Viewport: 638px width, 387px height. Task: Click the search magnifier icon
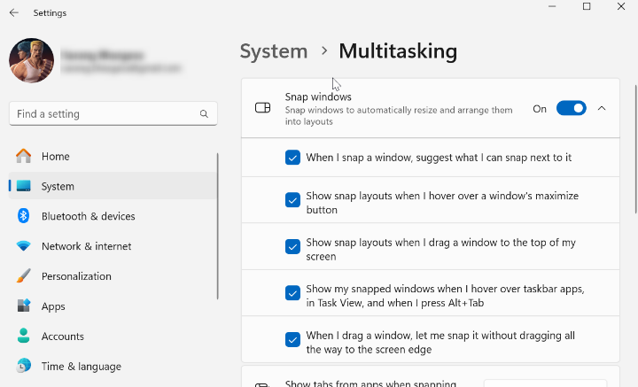pyautogui.click(x=204, y=114)
